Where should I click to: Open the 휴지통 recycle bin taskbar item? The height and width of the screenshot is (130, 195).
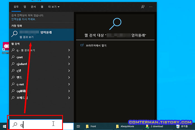tap(182, 126)
